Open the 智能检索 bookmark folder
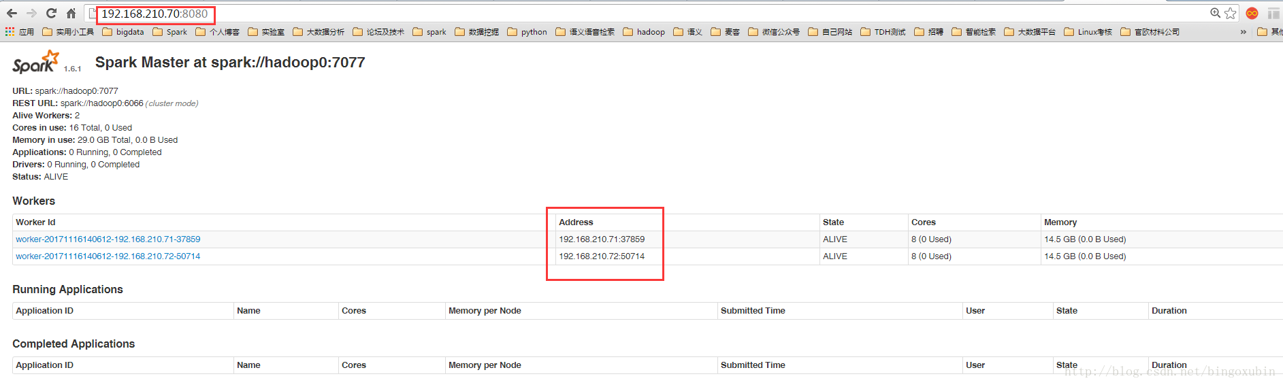The height and width of the screenshot is (385, 1283). click(974, 32)
